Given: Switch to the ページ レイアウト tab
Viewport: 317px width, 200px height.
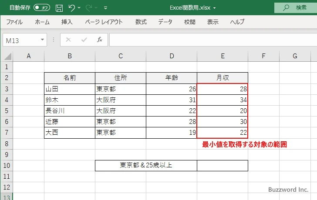Looking at the screenshot, I should (x=104, y=22).
